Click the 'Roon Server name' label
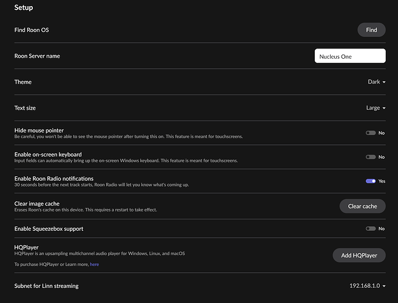This screenshot has width=398, height=303. point(37,56)
